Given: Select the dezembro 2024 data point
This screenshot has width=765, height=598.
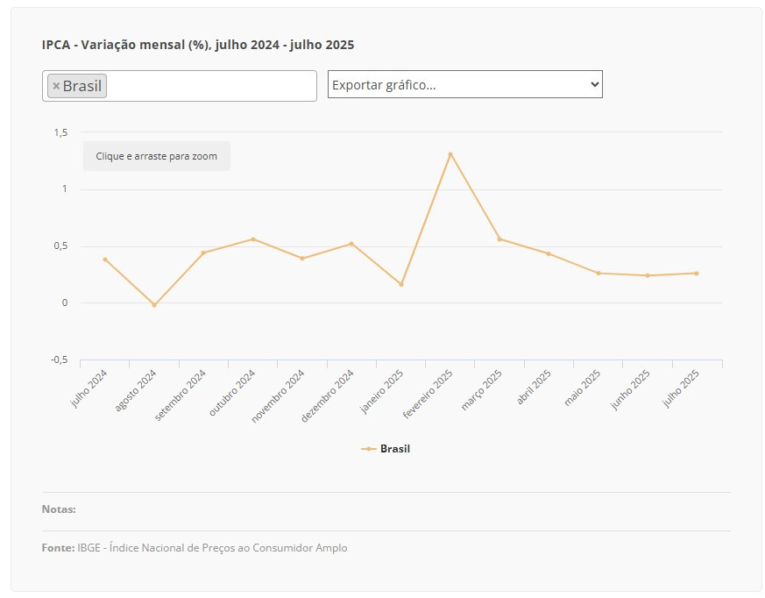Looking at the screenshot, I should pos(351,244).
